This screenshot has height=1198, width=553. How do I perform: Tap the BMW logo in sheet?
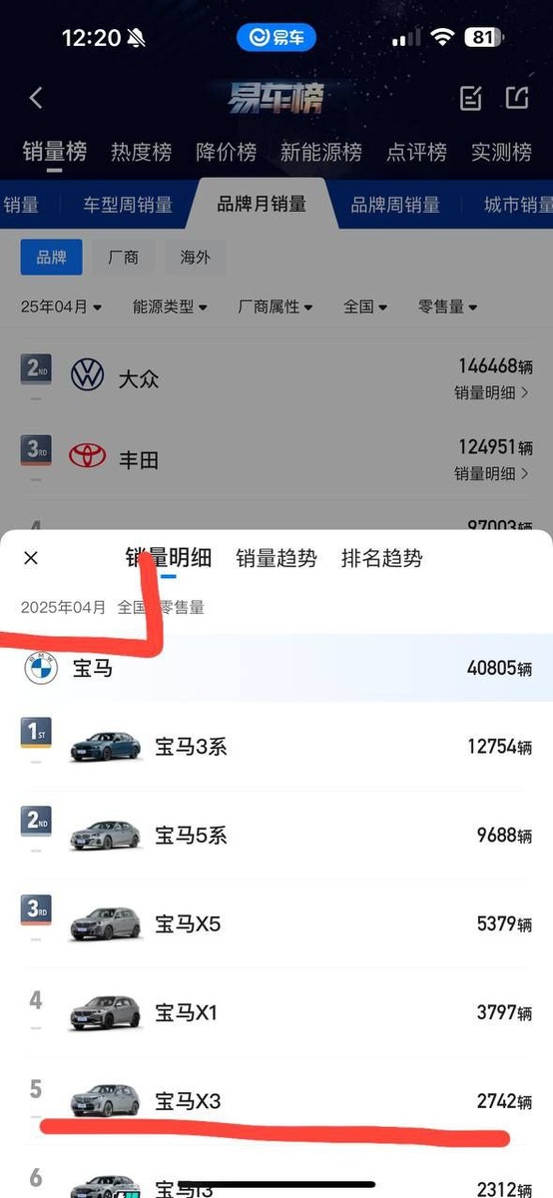pos(41,668)
